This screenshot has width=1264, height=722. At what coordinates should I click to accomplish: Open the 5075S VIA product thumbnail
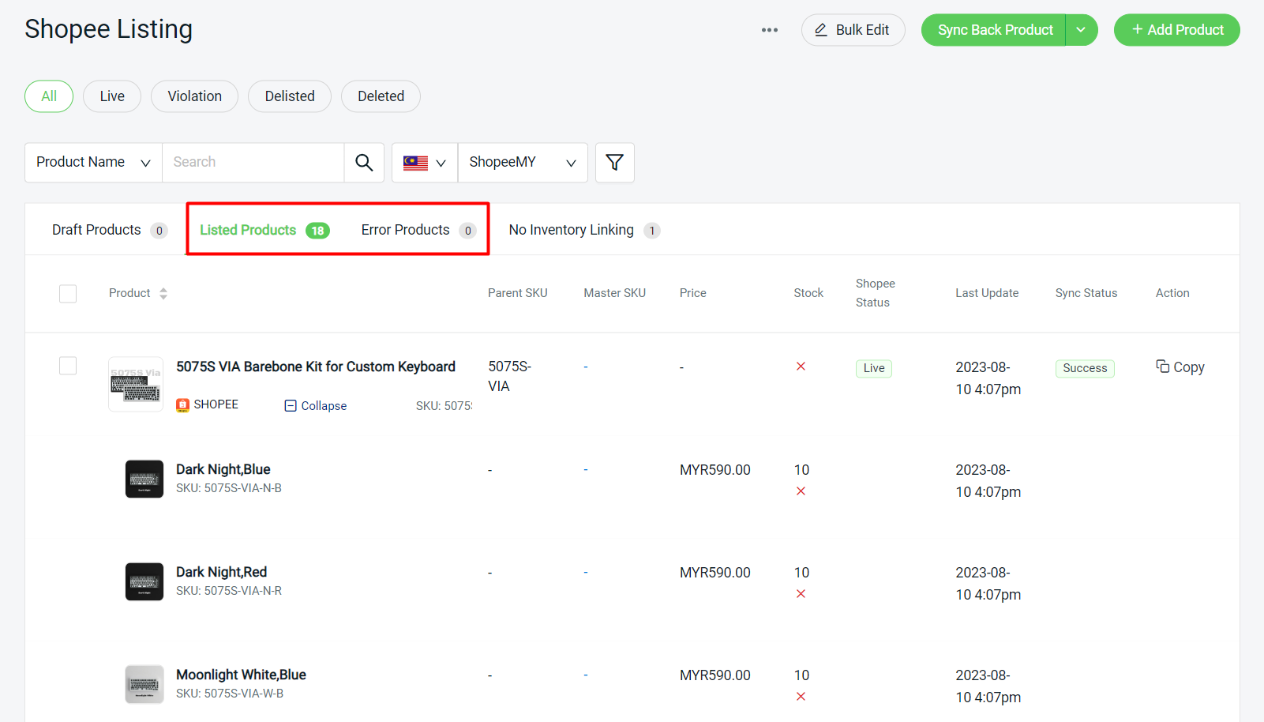click(x=136, y=384)
